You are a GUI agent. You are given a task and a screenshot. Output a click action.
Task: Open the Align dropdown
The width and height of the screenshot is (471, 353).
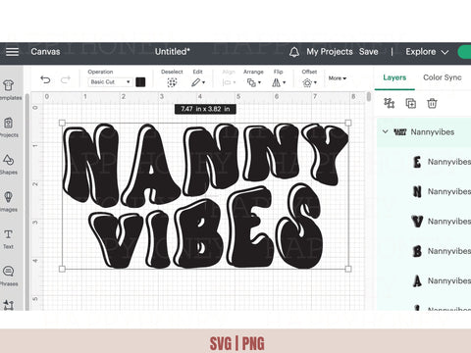229,82
